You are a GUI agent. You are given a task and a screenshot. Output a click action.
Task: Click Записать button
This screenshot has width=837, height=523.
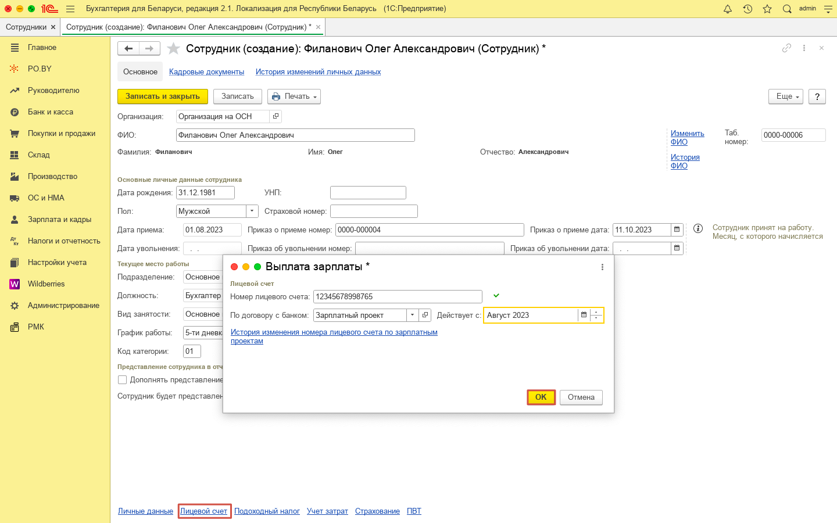point(238,96)
